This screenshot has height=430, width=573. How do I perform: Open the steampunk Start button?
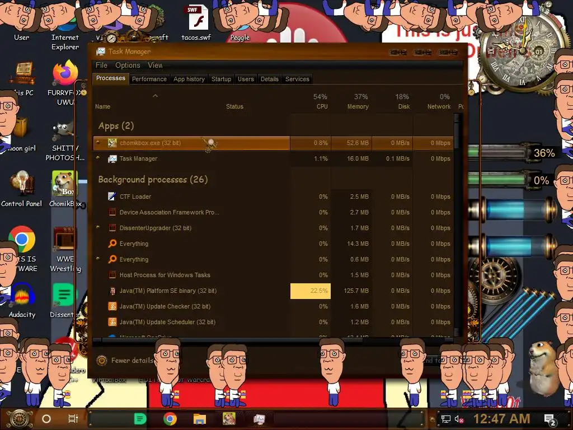click(20, 419)
